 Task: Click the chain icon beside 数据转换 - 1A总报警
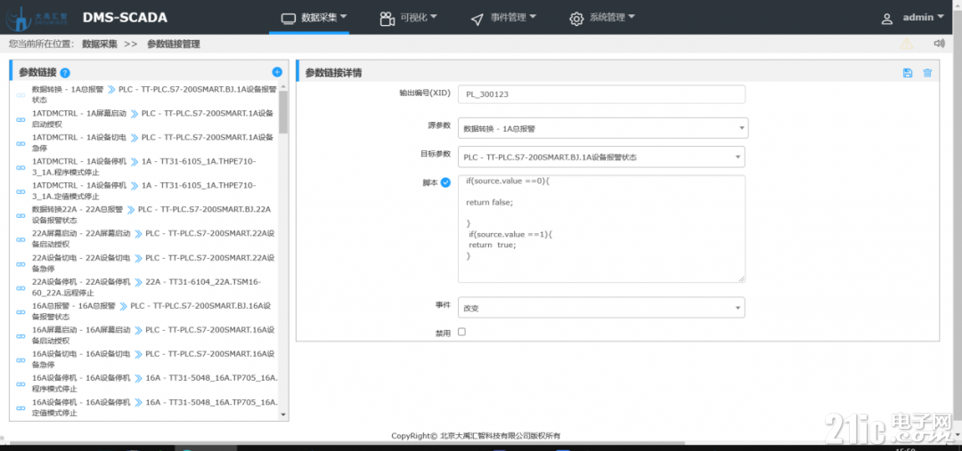click(x=20, y=94)
